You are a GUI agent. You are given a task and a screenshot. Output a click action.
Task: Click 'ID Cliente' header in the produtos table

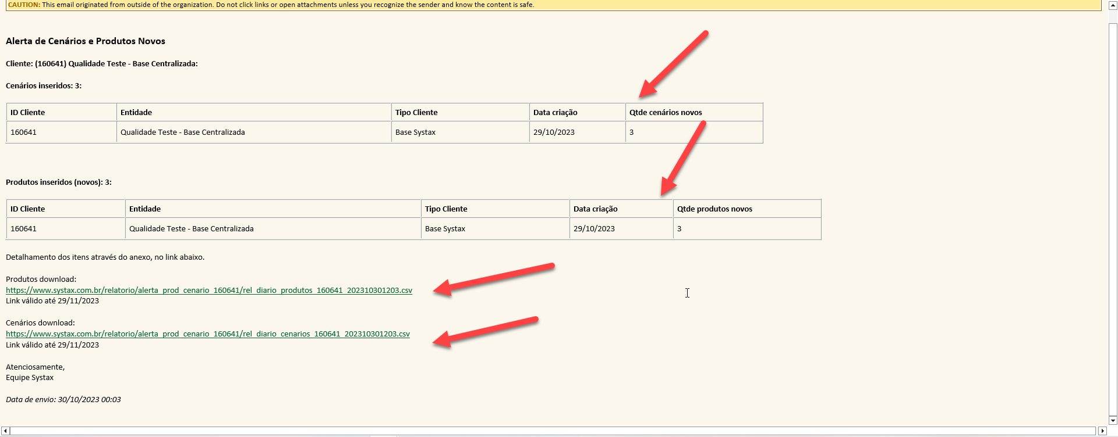pos(27,209)
